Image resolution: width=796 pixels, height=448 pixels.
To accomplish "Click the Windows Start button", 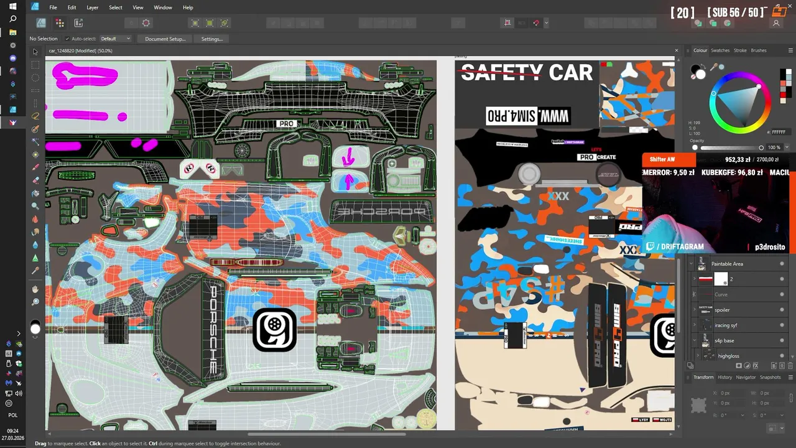I will pyautogui.click(x=12, y=7).
